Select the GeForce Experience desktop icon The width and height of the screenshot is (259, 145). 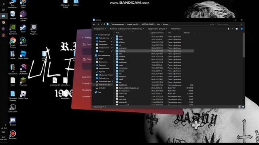13,29
